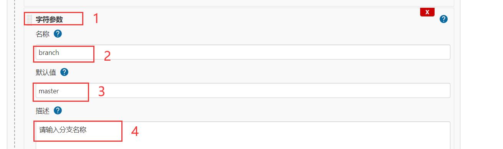This screenshot has width=503, height=149.
Task: Delete the parameter with the red X button
Action: [427, 12]
